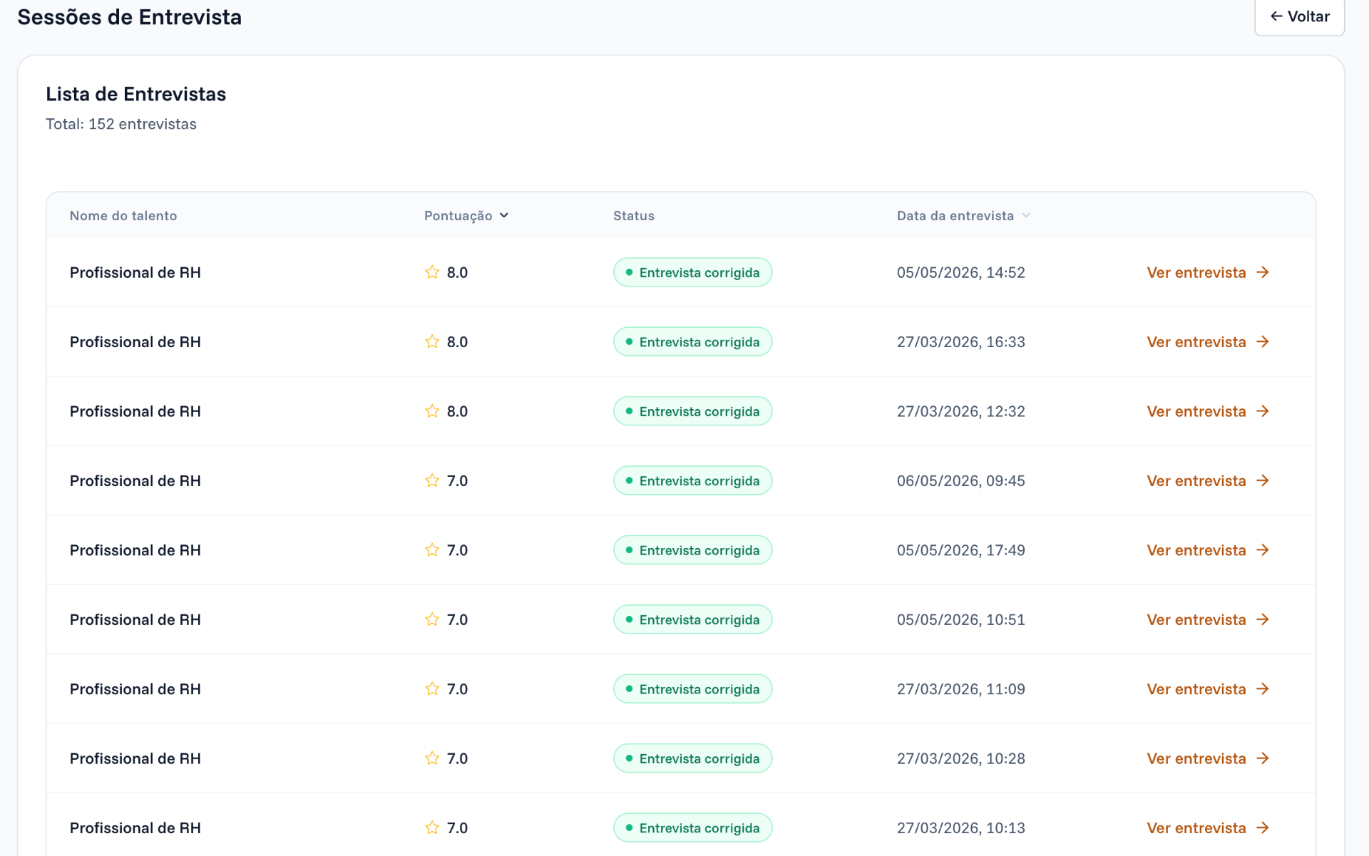
Task: Click star icon in the 06/05/2026, 09:45 row
Action: [432, 481]
